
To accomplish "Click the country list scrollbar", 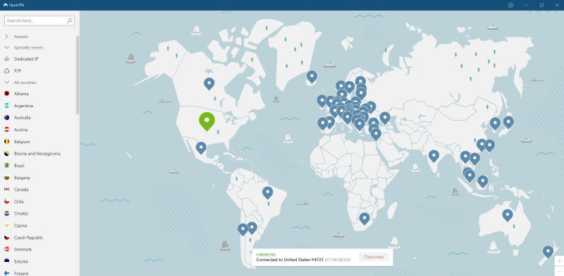I will (78, 75).
